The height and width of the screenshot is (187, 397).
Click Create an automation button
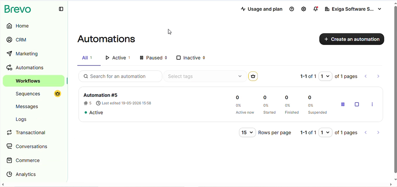[x=352, y=39]
